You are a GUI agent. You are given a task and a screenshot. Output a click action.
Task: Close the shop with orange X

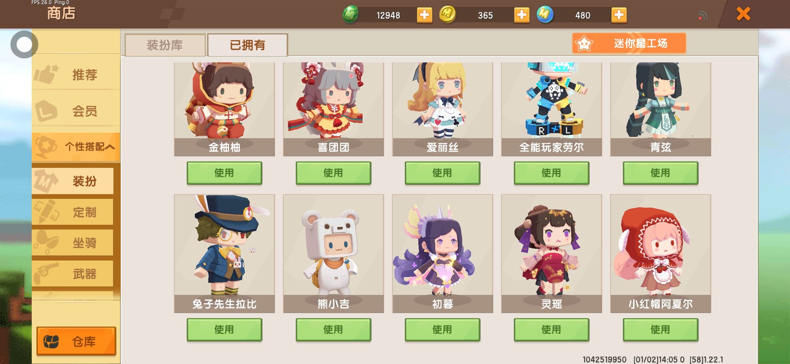point(743,14)
